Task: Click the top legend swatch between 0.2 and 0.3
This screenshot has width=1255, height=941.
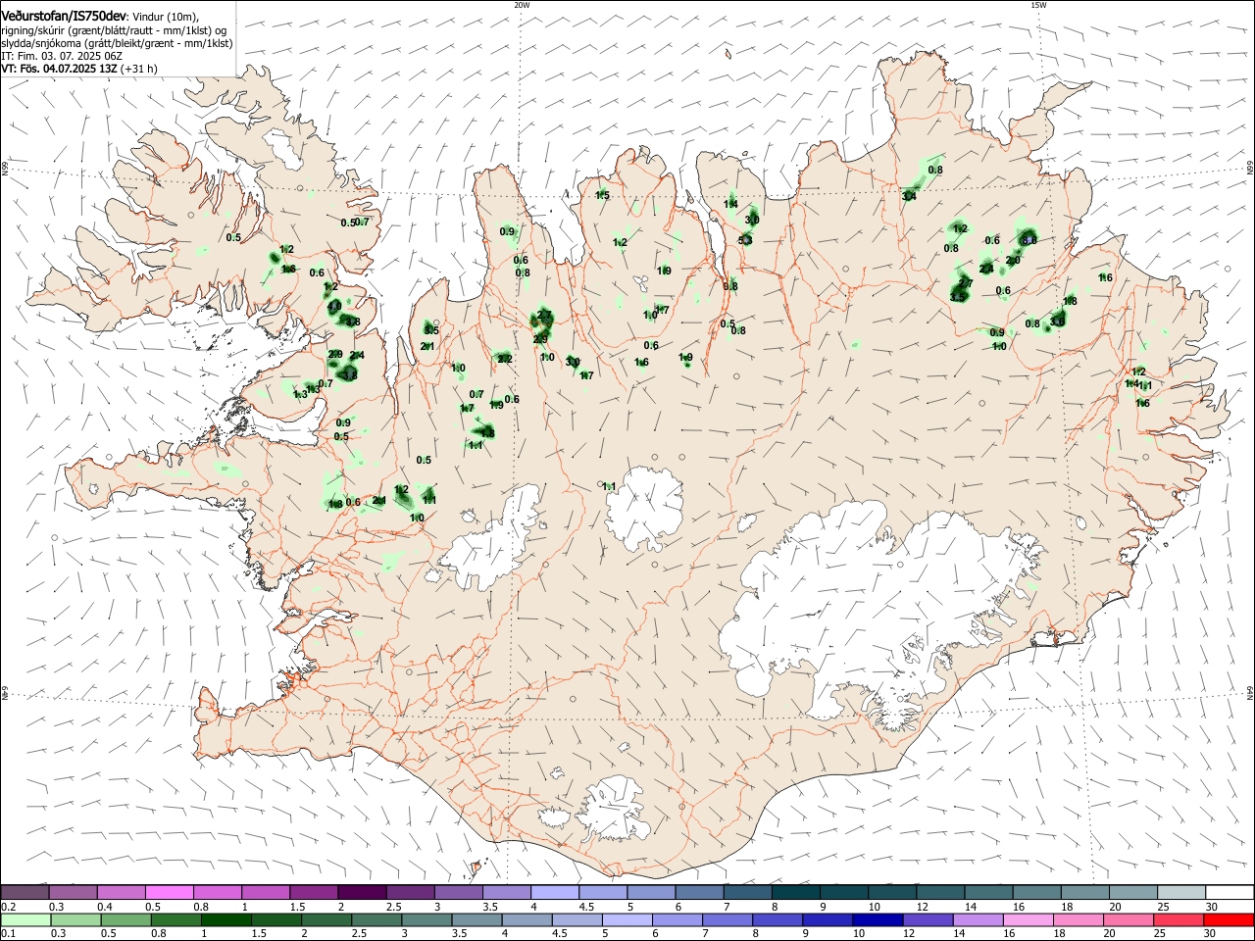Action: pyautogui.click(x=25, y=893)
